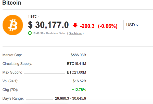Click the blue chevron in USD selector
This screenshot has height=104, width=153.
pyautogui.click(x=137, y=25)
